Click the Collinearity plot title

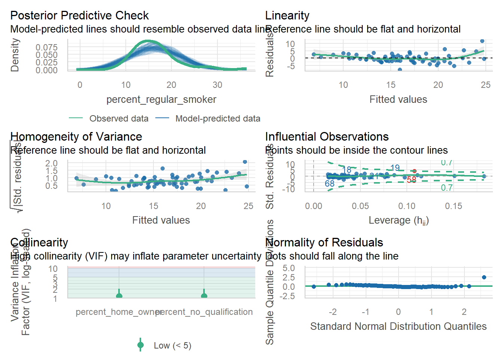pos(39,243)
